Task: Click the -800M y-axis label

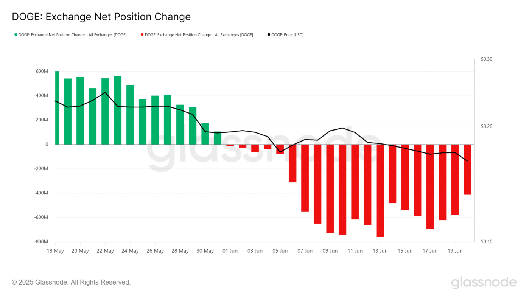Action: click(x=41, y=242)
